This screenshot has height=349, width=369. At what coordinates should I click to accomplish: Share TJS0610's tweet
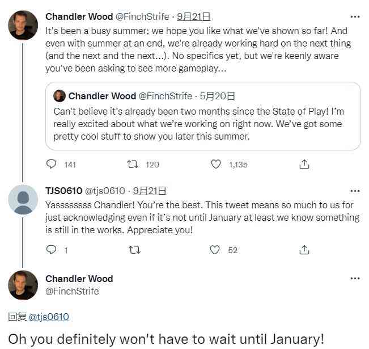coord(304,250)
